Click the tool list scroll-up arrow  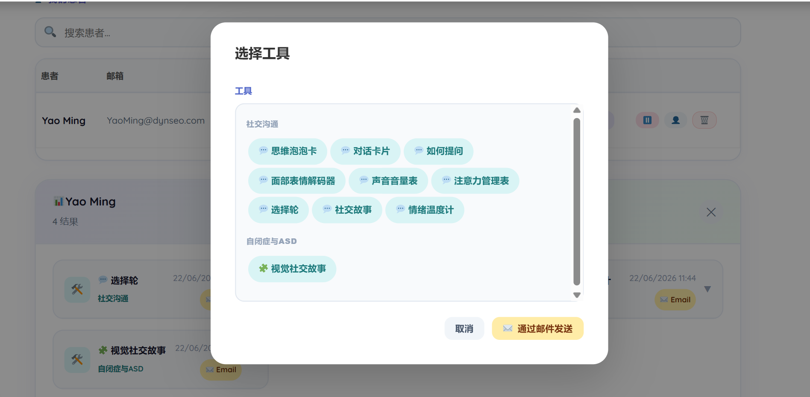tap(577, 110)
